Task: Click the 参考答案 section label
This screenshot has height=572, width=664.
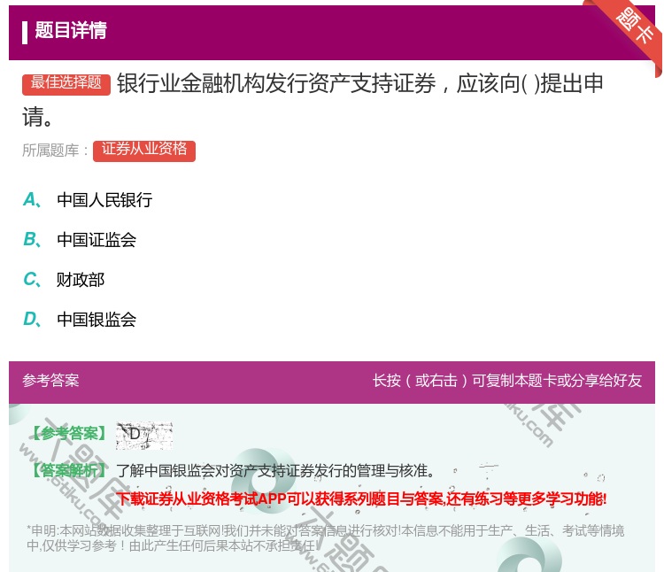Action: (50, 380)
